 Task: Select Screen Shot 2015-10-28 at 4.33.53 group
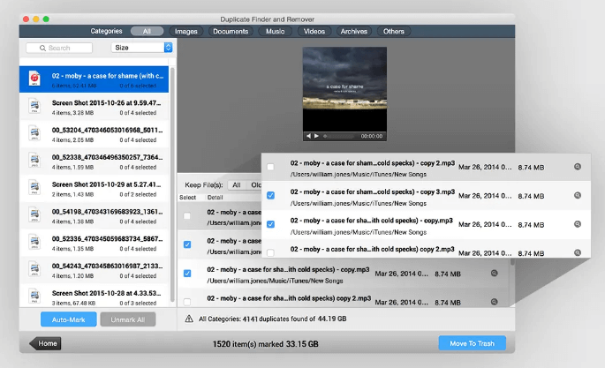(x=95, y=296)
